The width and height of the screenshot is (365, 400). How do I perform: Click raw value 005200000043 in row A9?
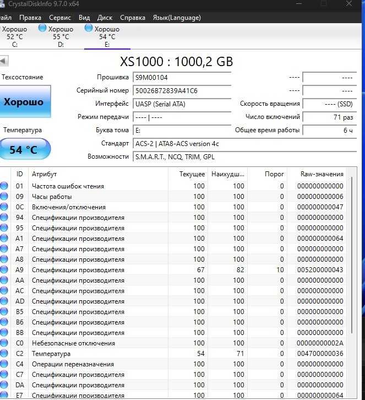tap(320, 269)
